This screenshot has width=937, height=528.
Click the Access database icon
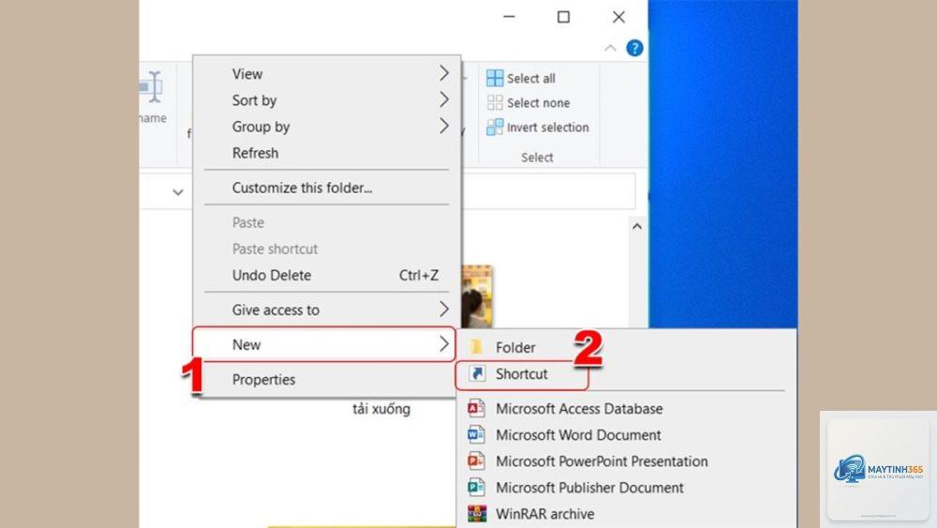(476, 408)
